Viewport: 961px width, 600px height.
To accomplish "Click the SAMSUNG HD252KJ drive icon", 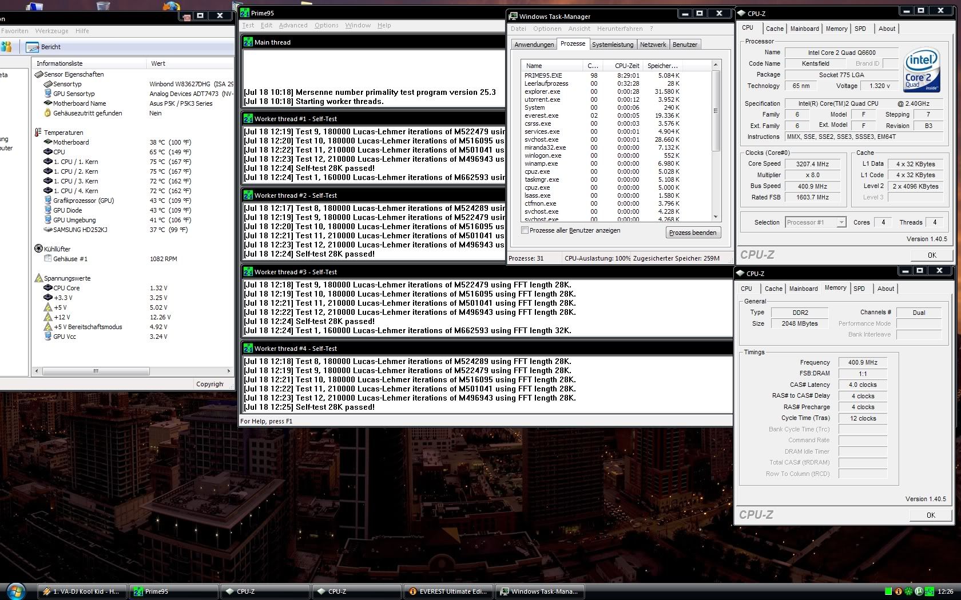I will coord(48,230).
